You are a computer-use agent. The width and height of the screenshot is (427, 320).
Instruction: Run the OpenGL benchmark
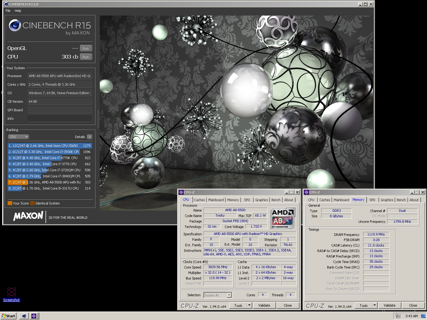pos(86,48)
